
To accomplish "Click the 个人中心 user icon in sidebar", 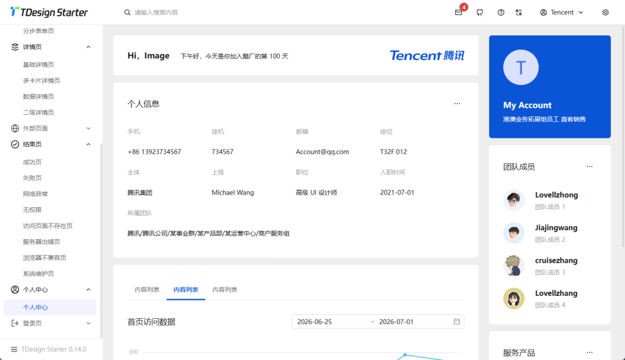I will pyautogui.click(x=14, y=289).
